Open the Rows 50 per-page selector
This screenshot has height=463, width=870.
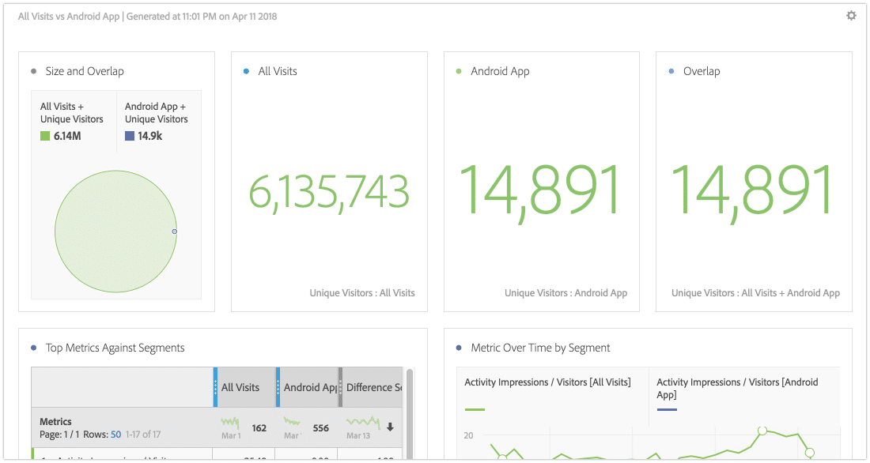pyautogui.click(x=115, y=435)
